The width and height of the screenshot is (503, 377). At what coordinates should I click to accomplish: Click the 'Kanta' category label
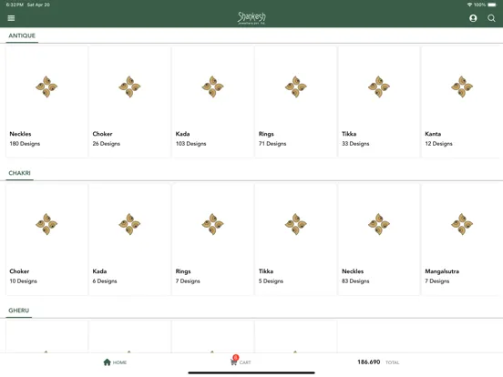tap(433, 134)
